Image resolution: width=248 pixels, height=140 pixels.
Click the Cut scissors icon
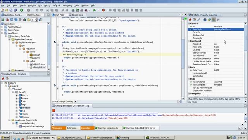47,10
